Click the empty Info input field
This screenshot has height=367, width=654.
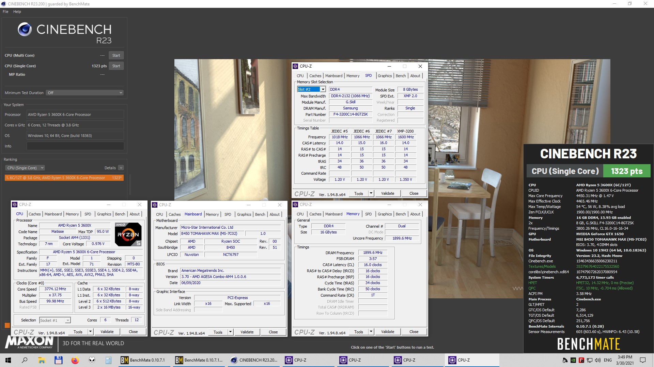(75, 146)
